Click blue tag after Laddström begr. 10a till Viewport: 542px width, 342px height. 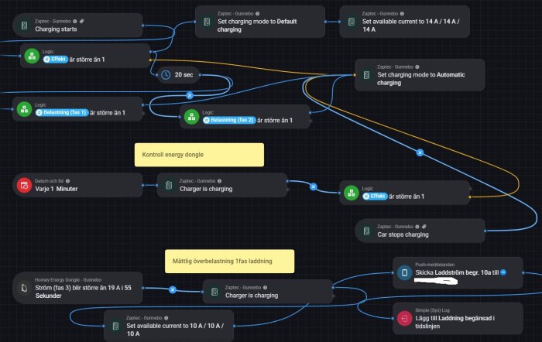503,272
